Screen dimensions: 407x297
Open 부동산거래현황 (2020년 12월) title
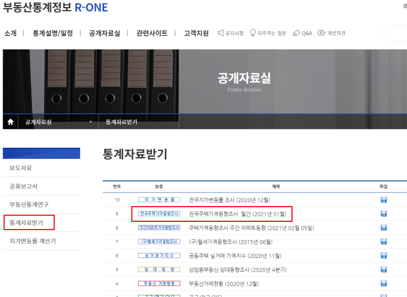pos(223,284)
